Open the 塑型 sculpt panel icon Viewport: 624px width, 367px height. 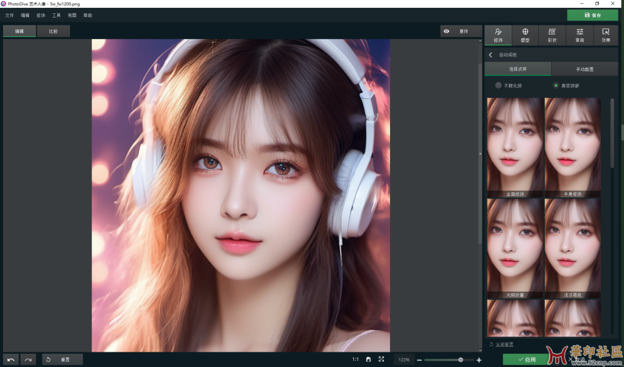(x=525, y=35)
